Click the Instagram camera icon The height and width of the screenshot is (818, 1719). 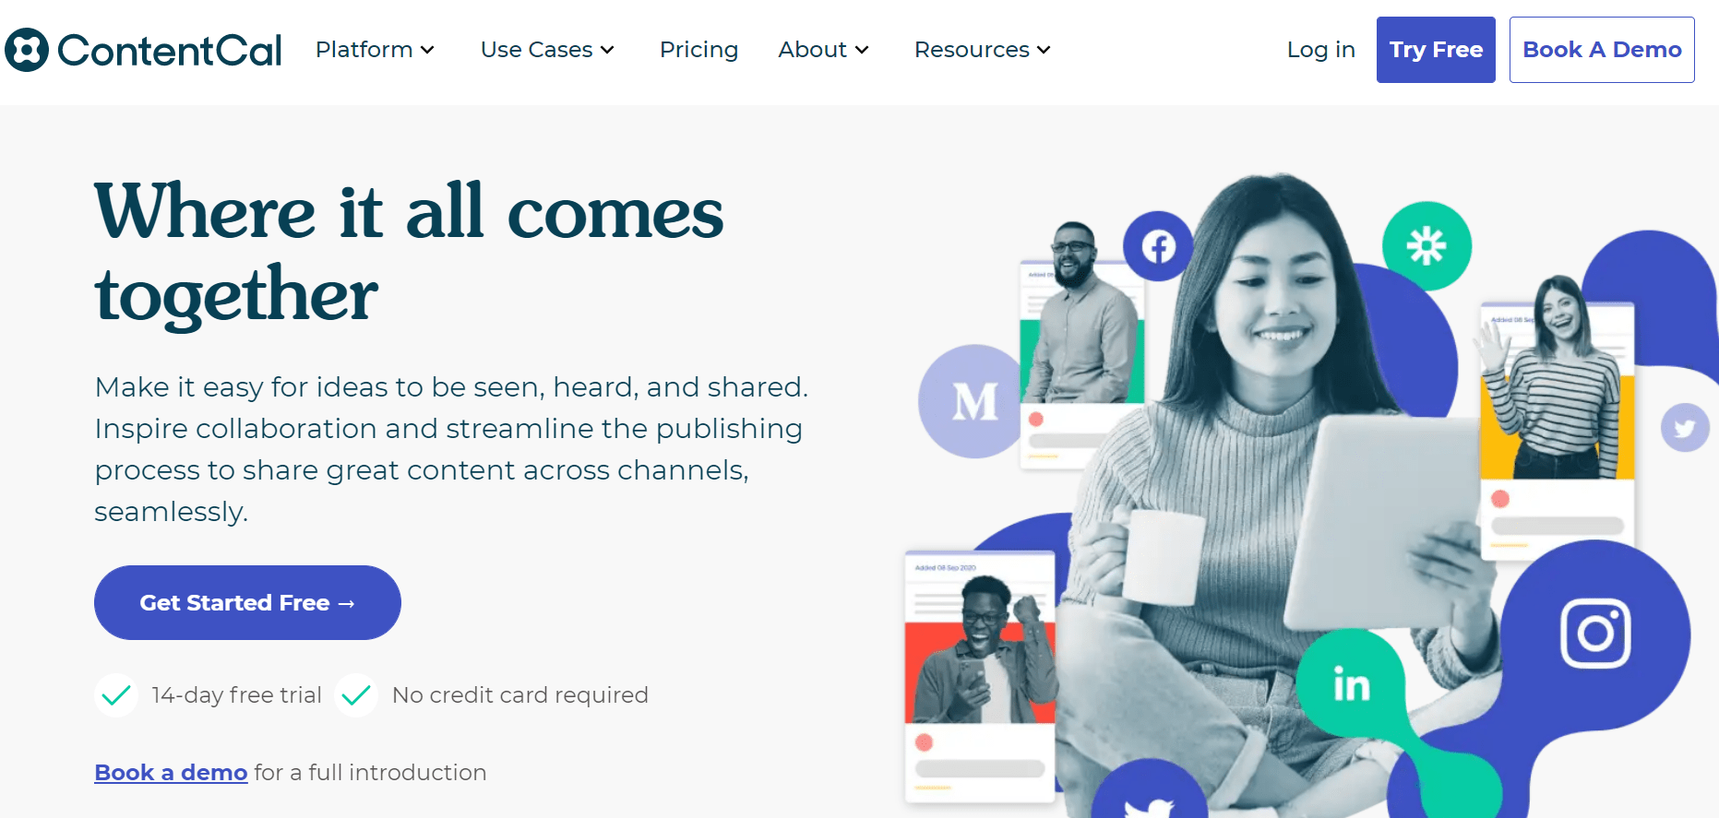pyautogui.click(x=1595, y=634)
